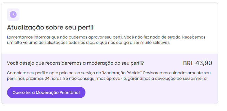Click the word "Recebemos" in the first paragraph

(x=194, y=37)
